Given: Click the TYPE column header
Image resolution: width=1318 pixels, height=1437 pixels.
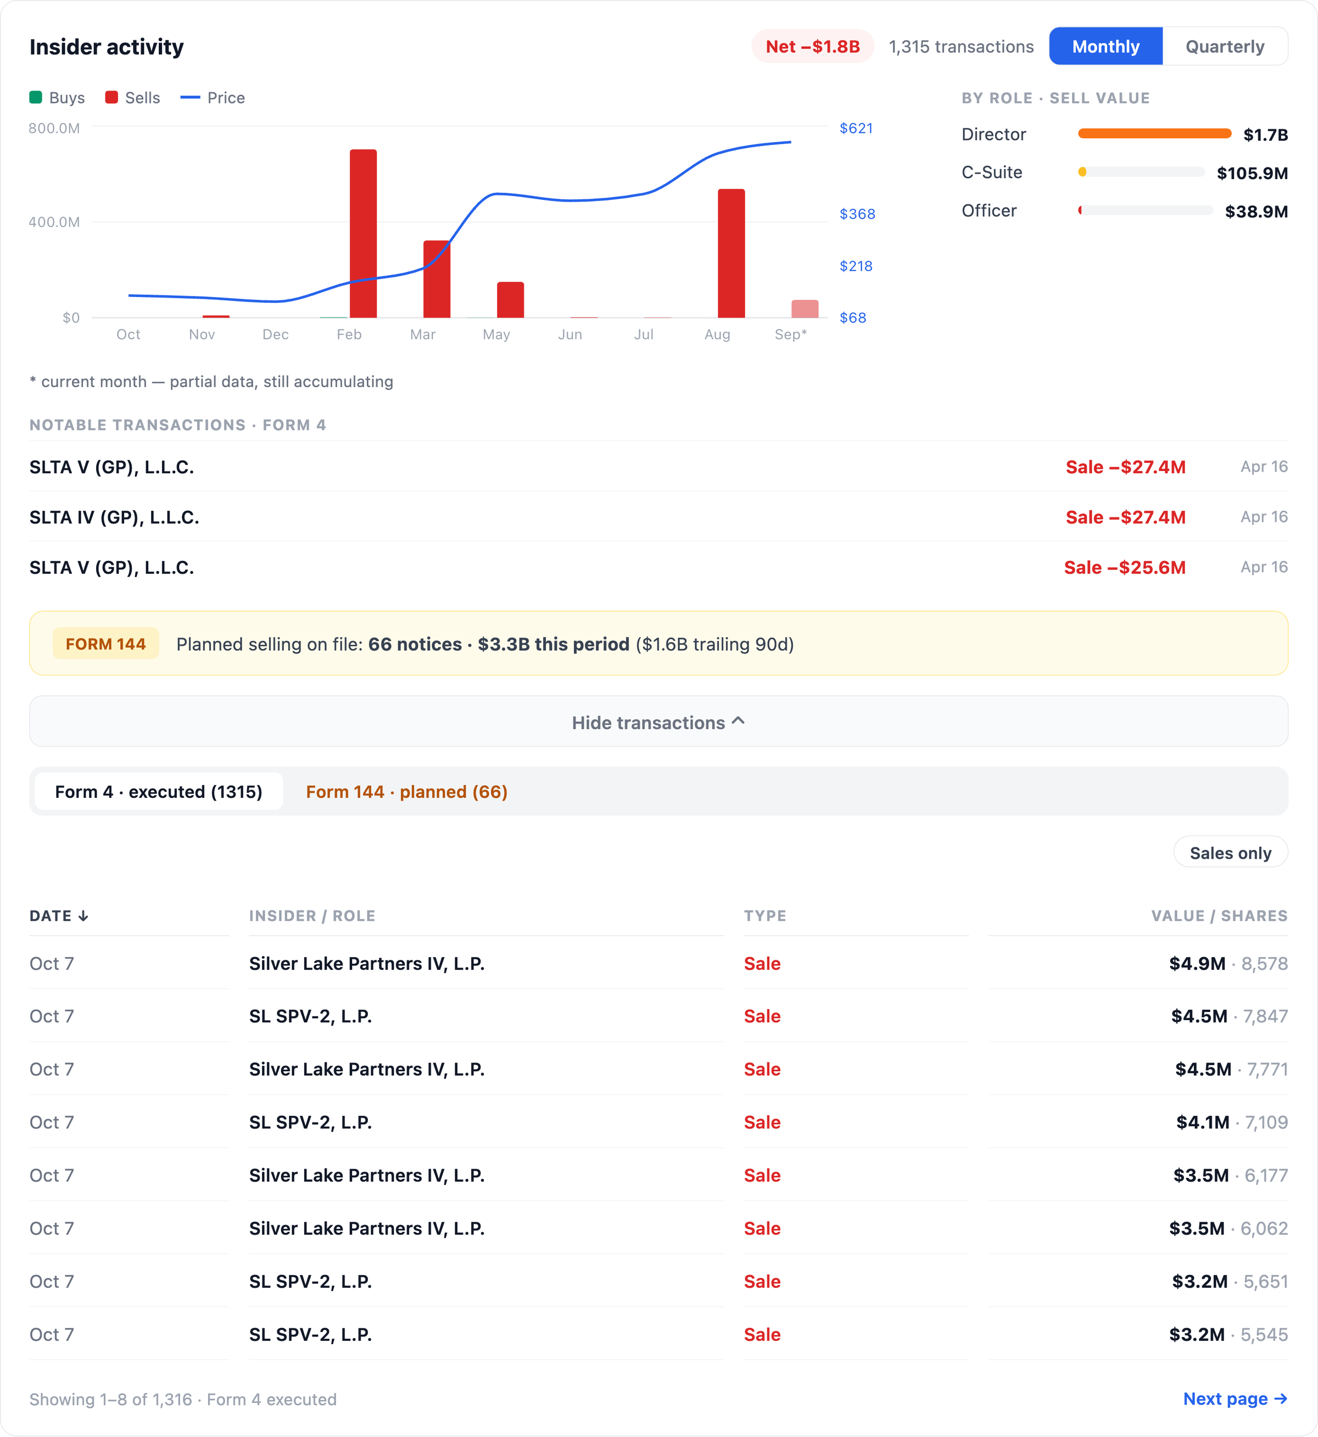Looking at the screenshot, I should pyautogui.click(x=764, y=916).
